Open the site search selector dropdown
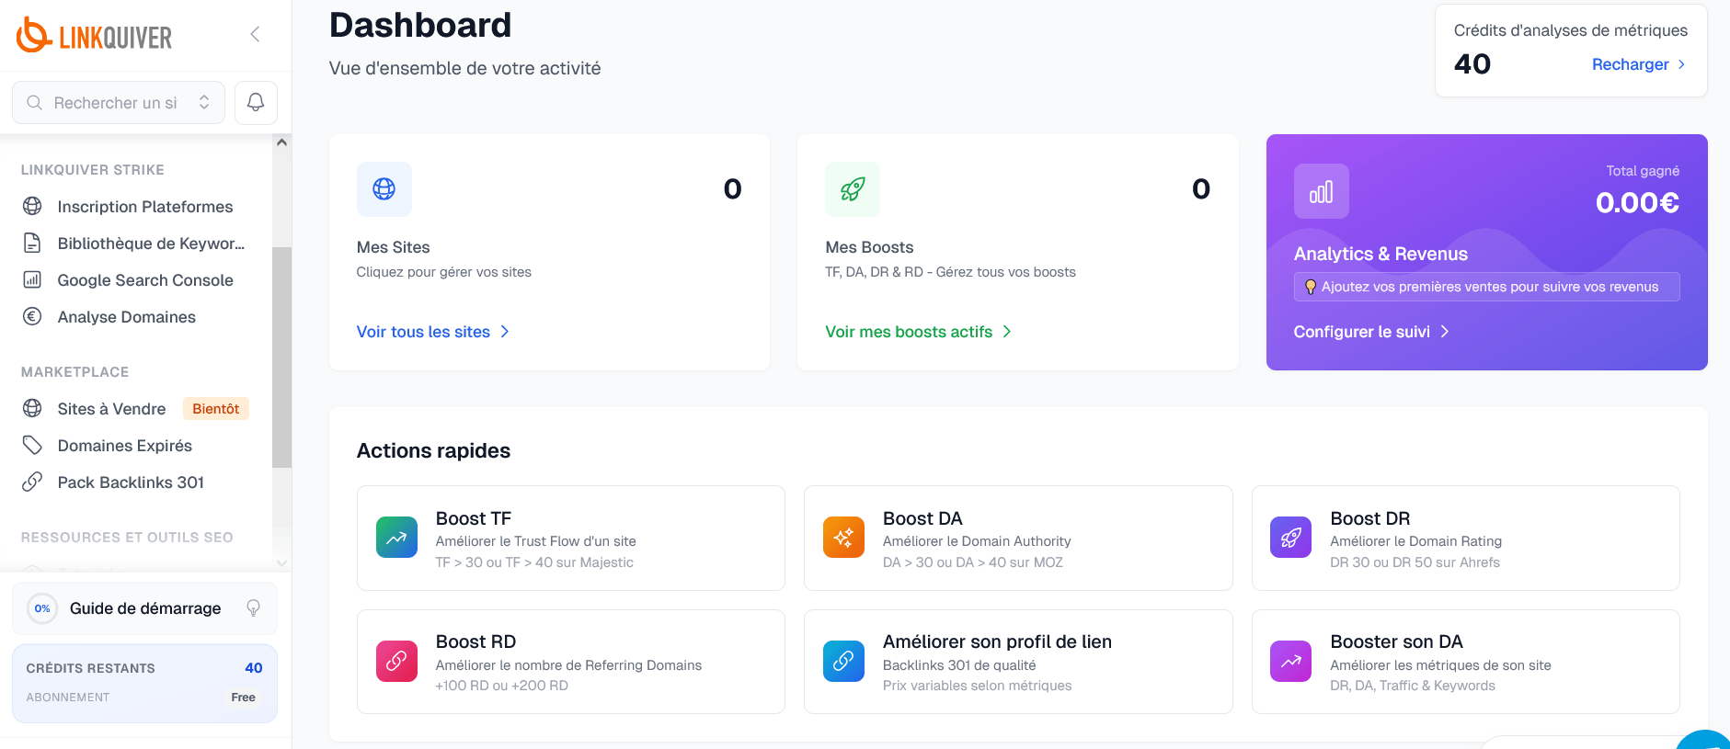This screenshot has height=749, width=1730. 119,102
